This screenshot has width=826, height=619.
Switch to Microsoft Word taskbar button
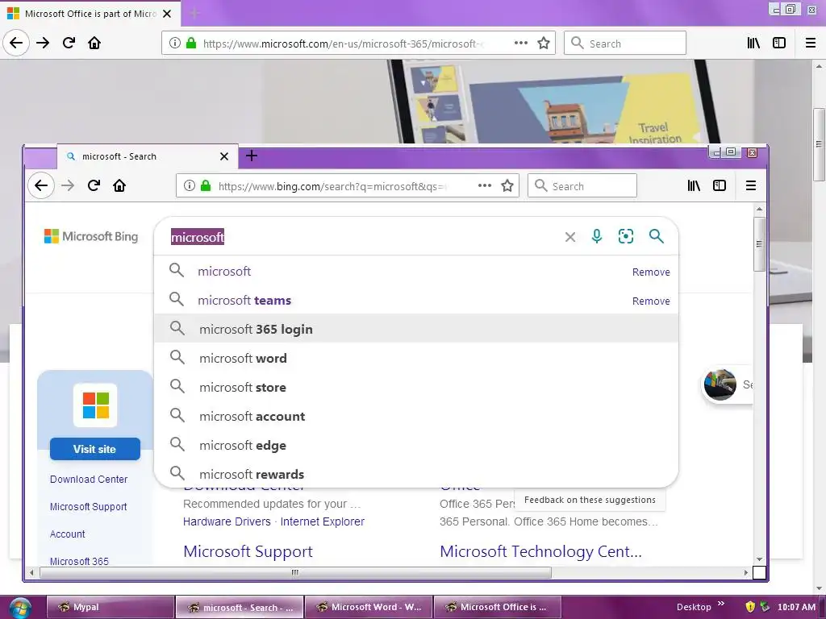[368, 607]
